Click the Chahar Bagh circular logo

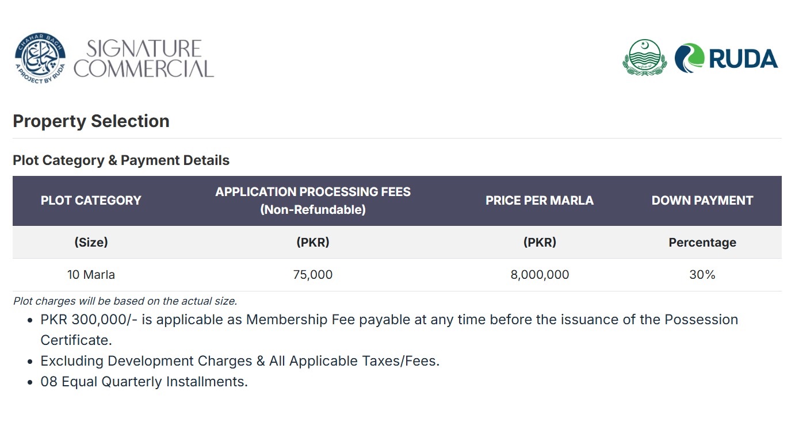tap(40, 58)
